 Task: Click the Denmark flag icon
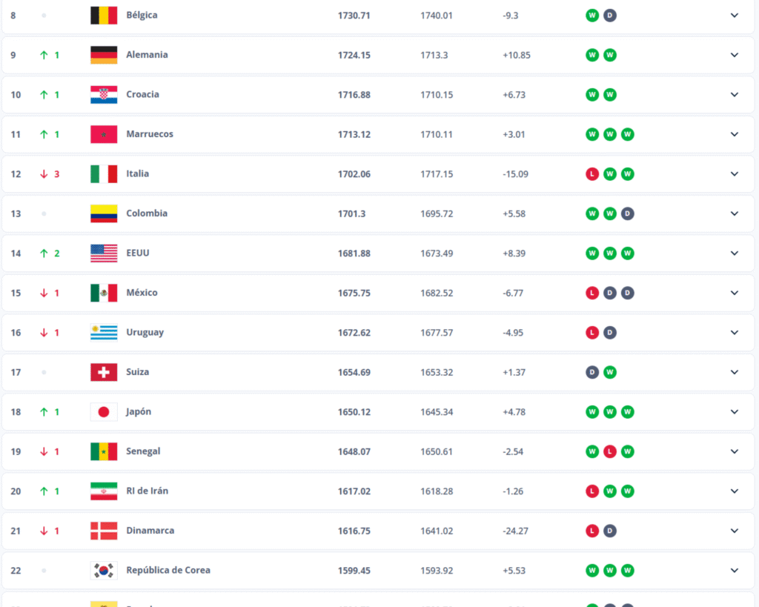[x=104, y=531]
